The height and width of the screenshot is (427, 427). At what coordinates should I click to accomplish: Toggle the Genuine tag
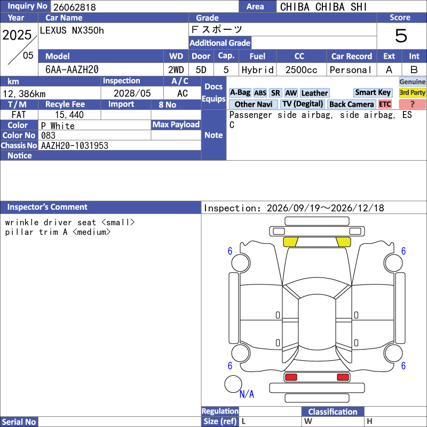[412, 82]
